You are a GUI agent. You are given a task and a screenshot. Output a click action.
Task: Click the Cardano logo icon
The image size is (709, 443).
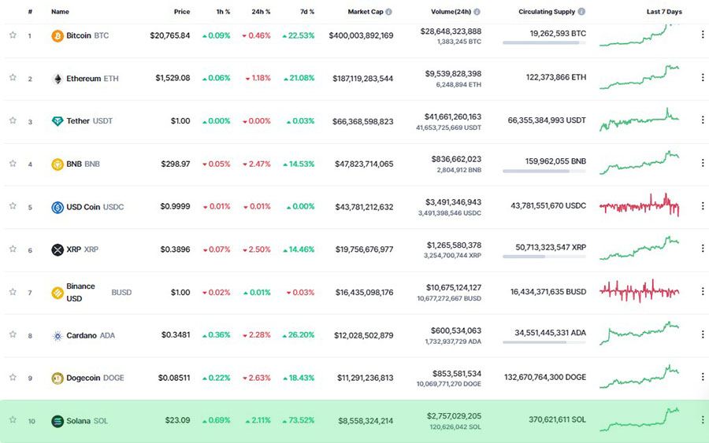(58, 336)
